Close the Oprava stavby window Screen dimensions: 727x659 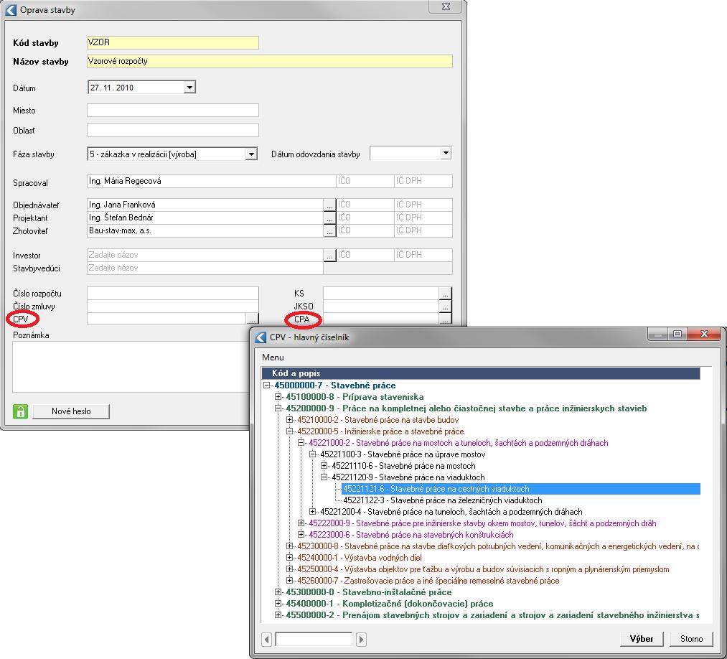446,6
